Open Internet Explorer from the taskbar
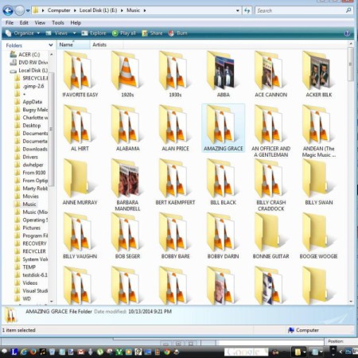This screenshot has width=358, height=358. click(x=24, y=352)
